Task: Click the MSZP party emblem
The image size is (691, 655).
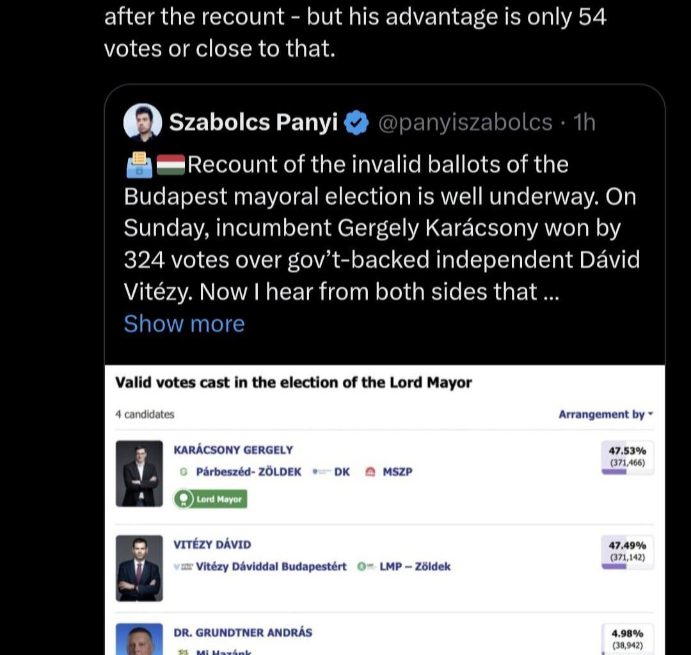Action: 369,471
